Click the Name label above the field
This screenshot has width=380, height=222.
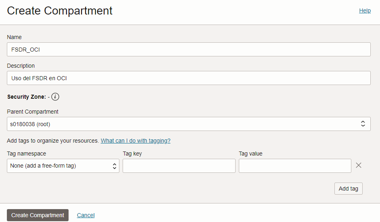pyautogui.click(x=14, y=37)
